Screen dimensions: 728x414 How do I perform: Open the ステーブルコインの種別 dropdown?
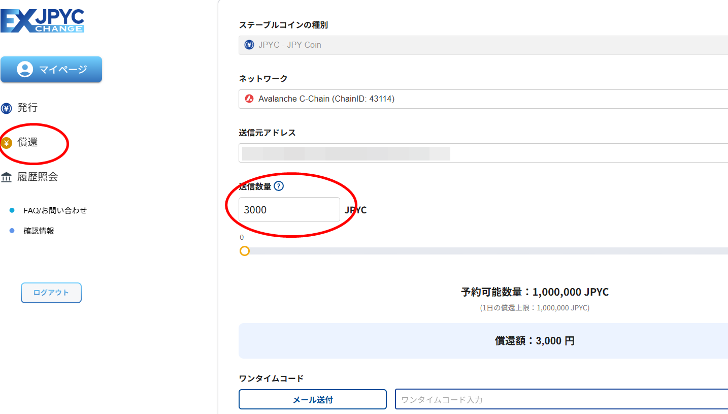[x=482, y=45]
